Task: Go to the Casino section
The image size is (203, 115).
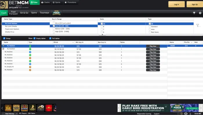Action: pyautogui.click(x=45, y=2)
